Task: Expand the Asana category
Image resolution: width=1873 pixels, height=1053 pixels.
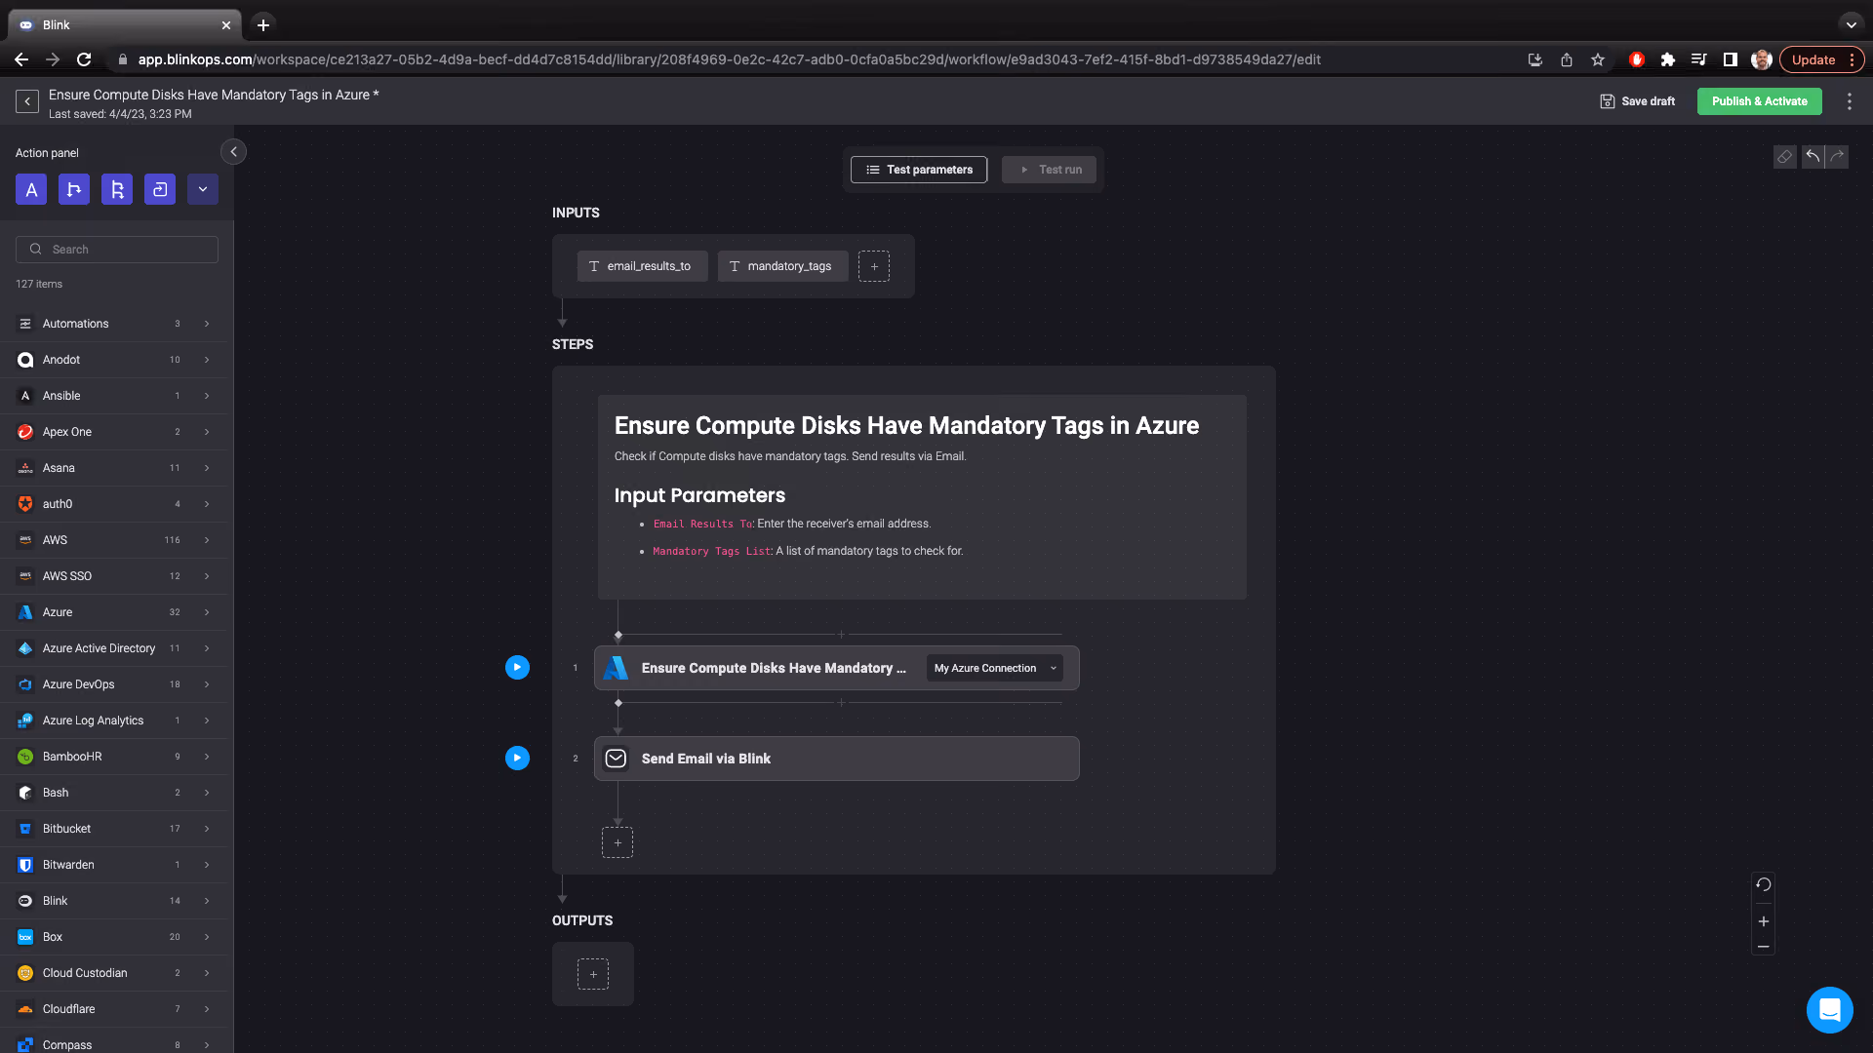Action: pos(113,468)
